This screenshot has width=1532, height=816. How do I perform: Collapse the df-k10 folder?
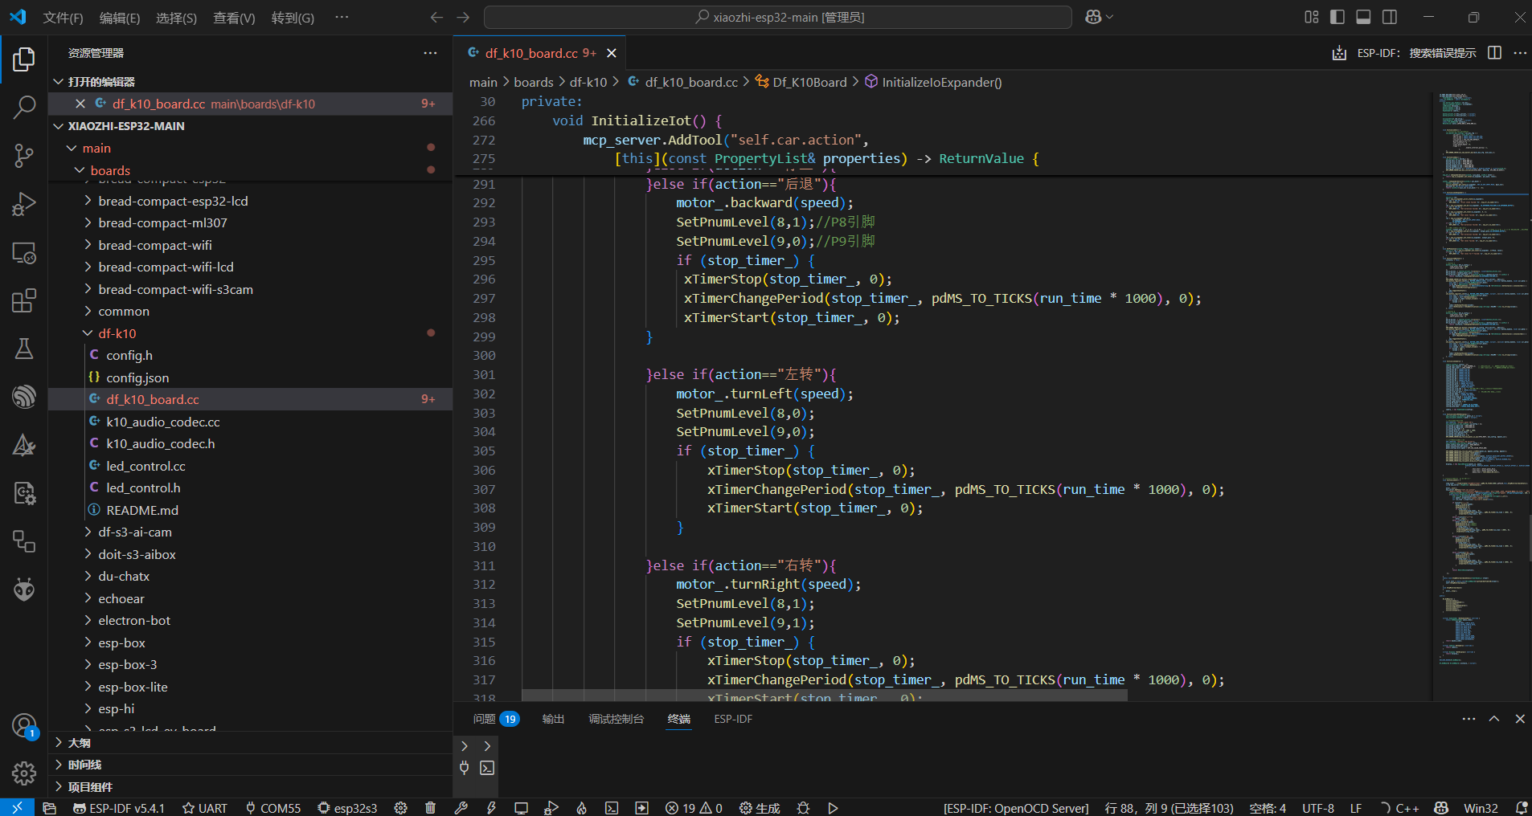point(117,333)
